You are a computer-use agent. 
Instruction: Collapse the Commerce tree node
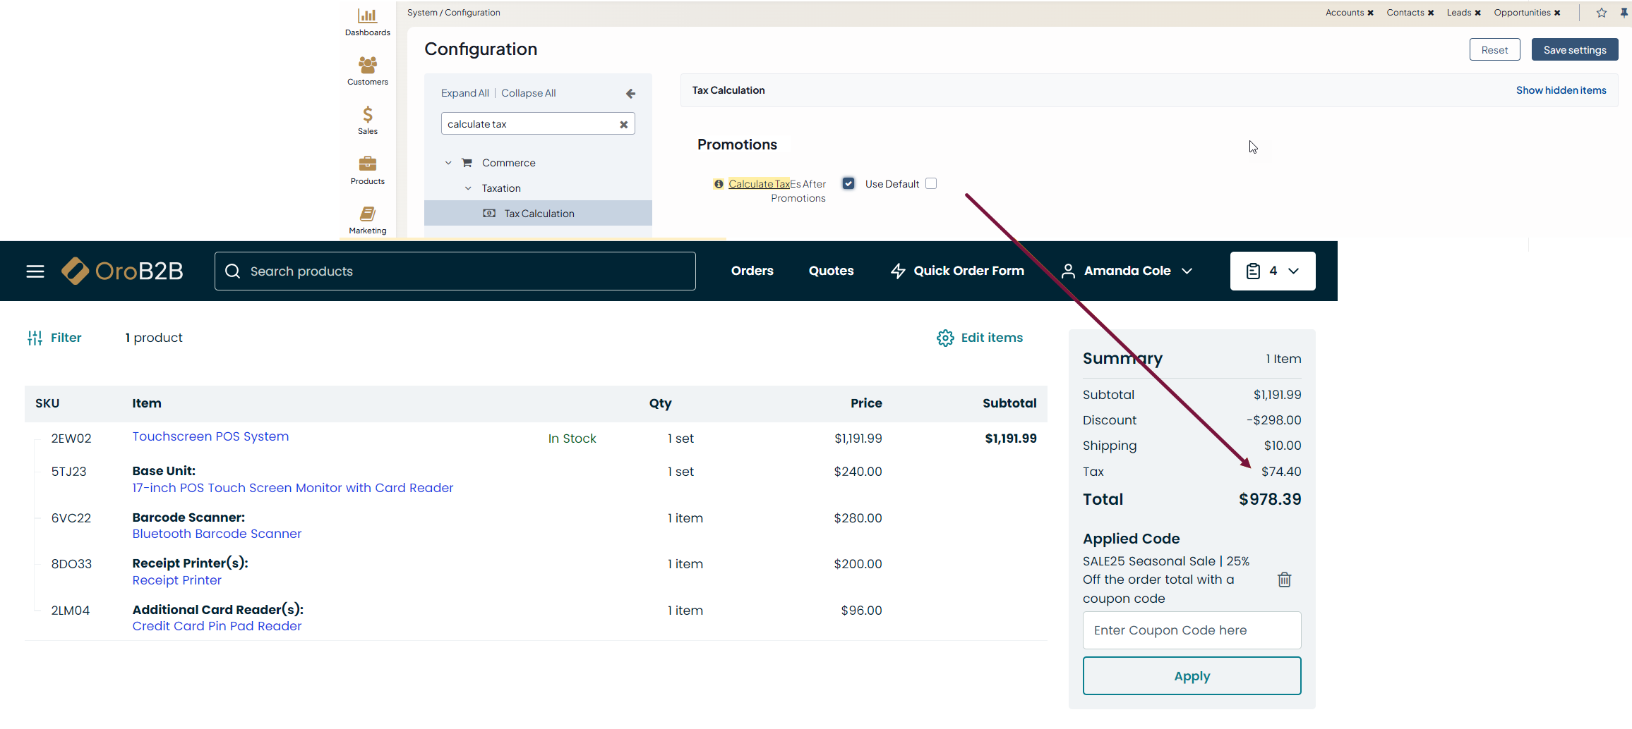point(448,163)
